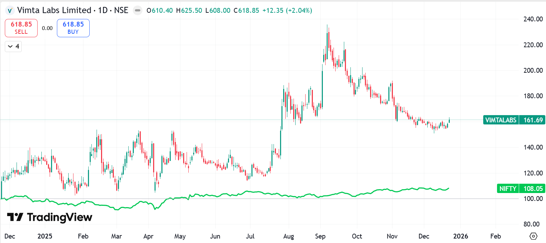The image size is (546, 243).
Task: Click the 140.00 price axis label
Action: pyautogui.click(x=533, y=147)
